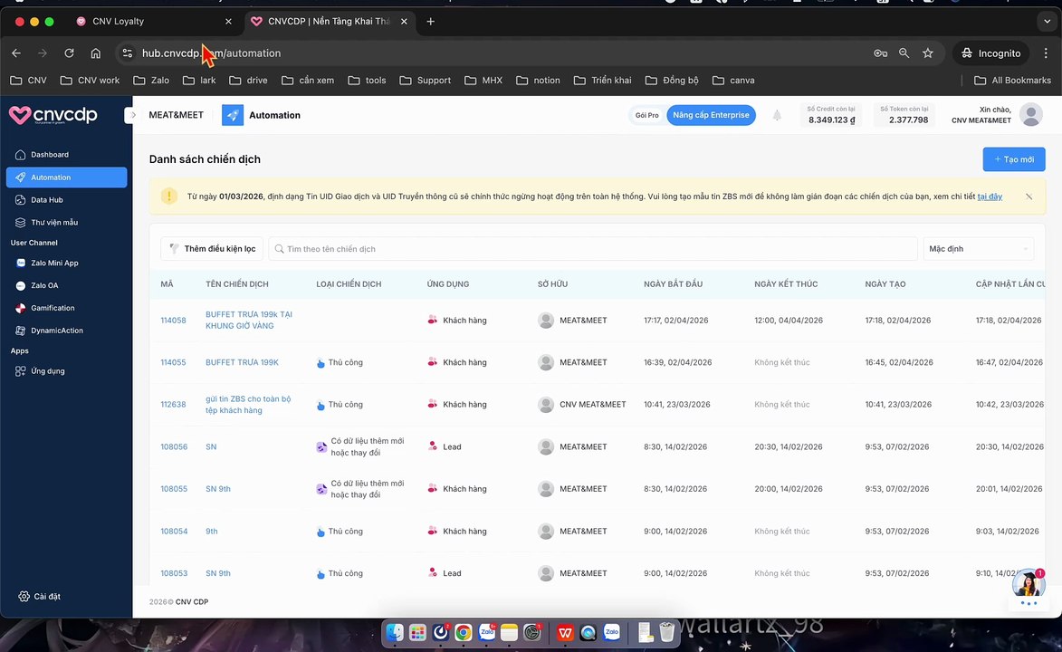
Task: Open the browser tab search dropdown
Action: (1048, 21)
